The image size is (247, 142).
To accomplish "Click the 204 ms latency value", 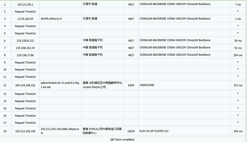I will click(x=238, y=55).
